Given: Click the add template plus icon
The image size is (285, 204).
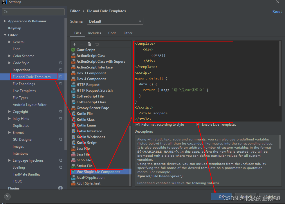Looking at the screenshot, I should [x=74, y=44].
